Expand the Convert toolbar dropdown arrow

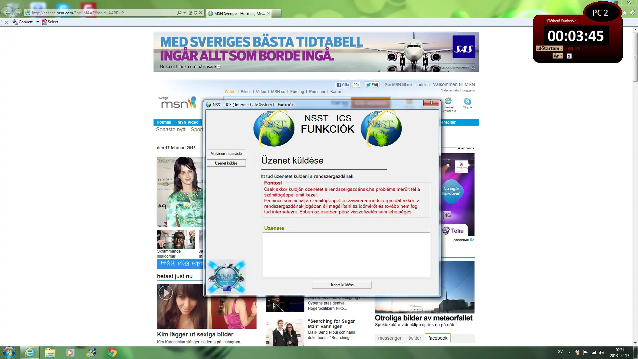coord(38,22)
